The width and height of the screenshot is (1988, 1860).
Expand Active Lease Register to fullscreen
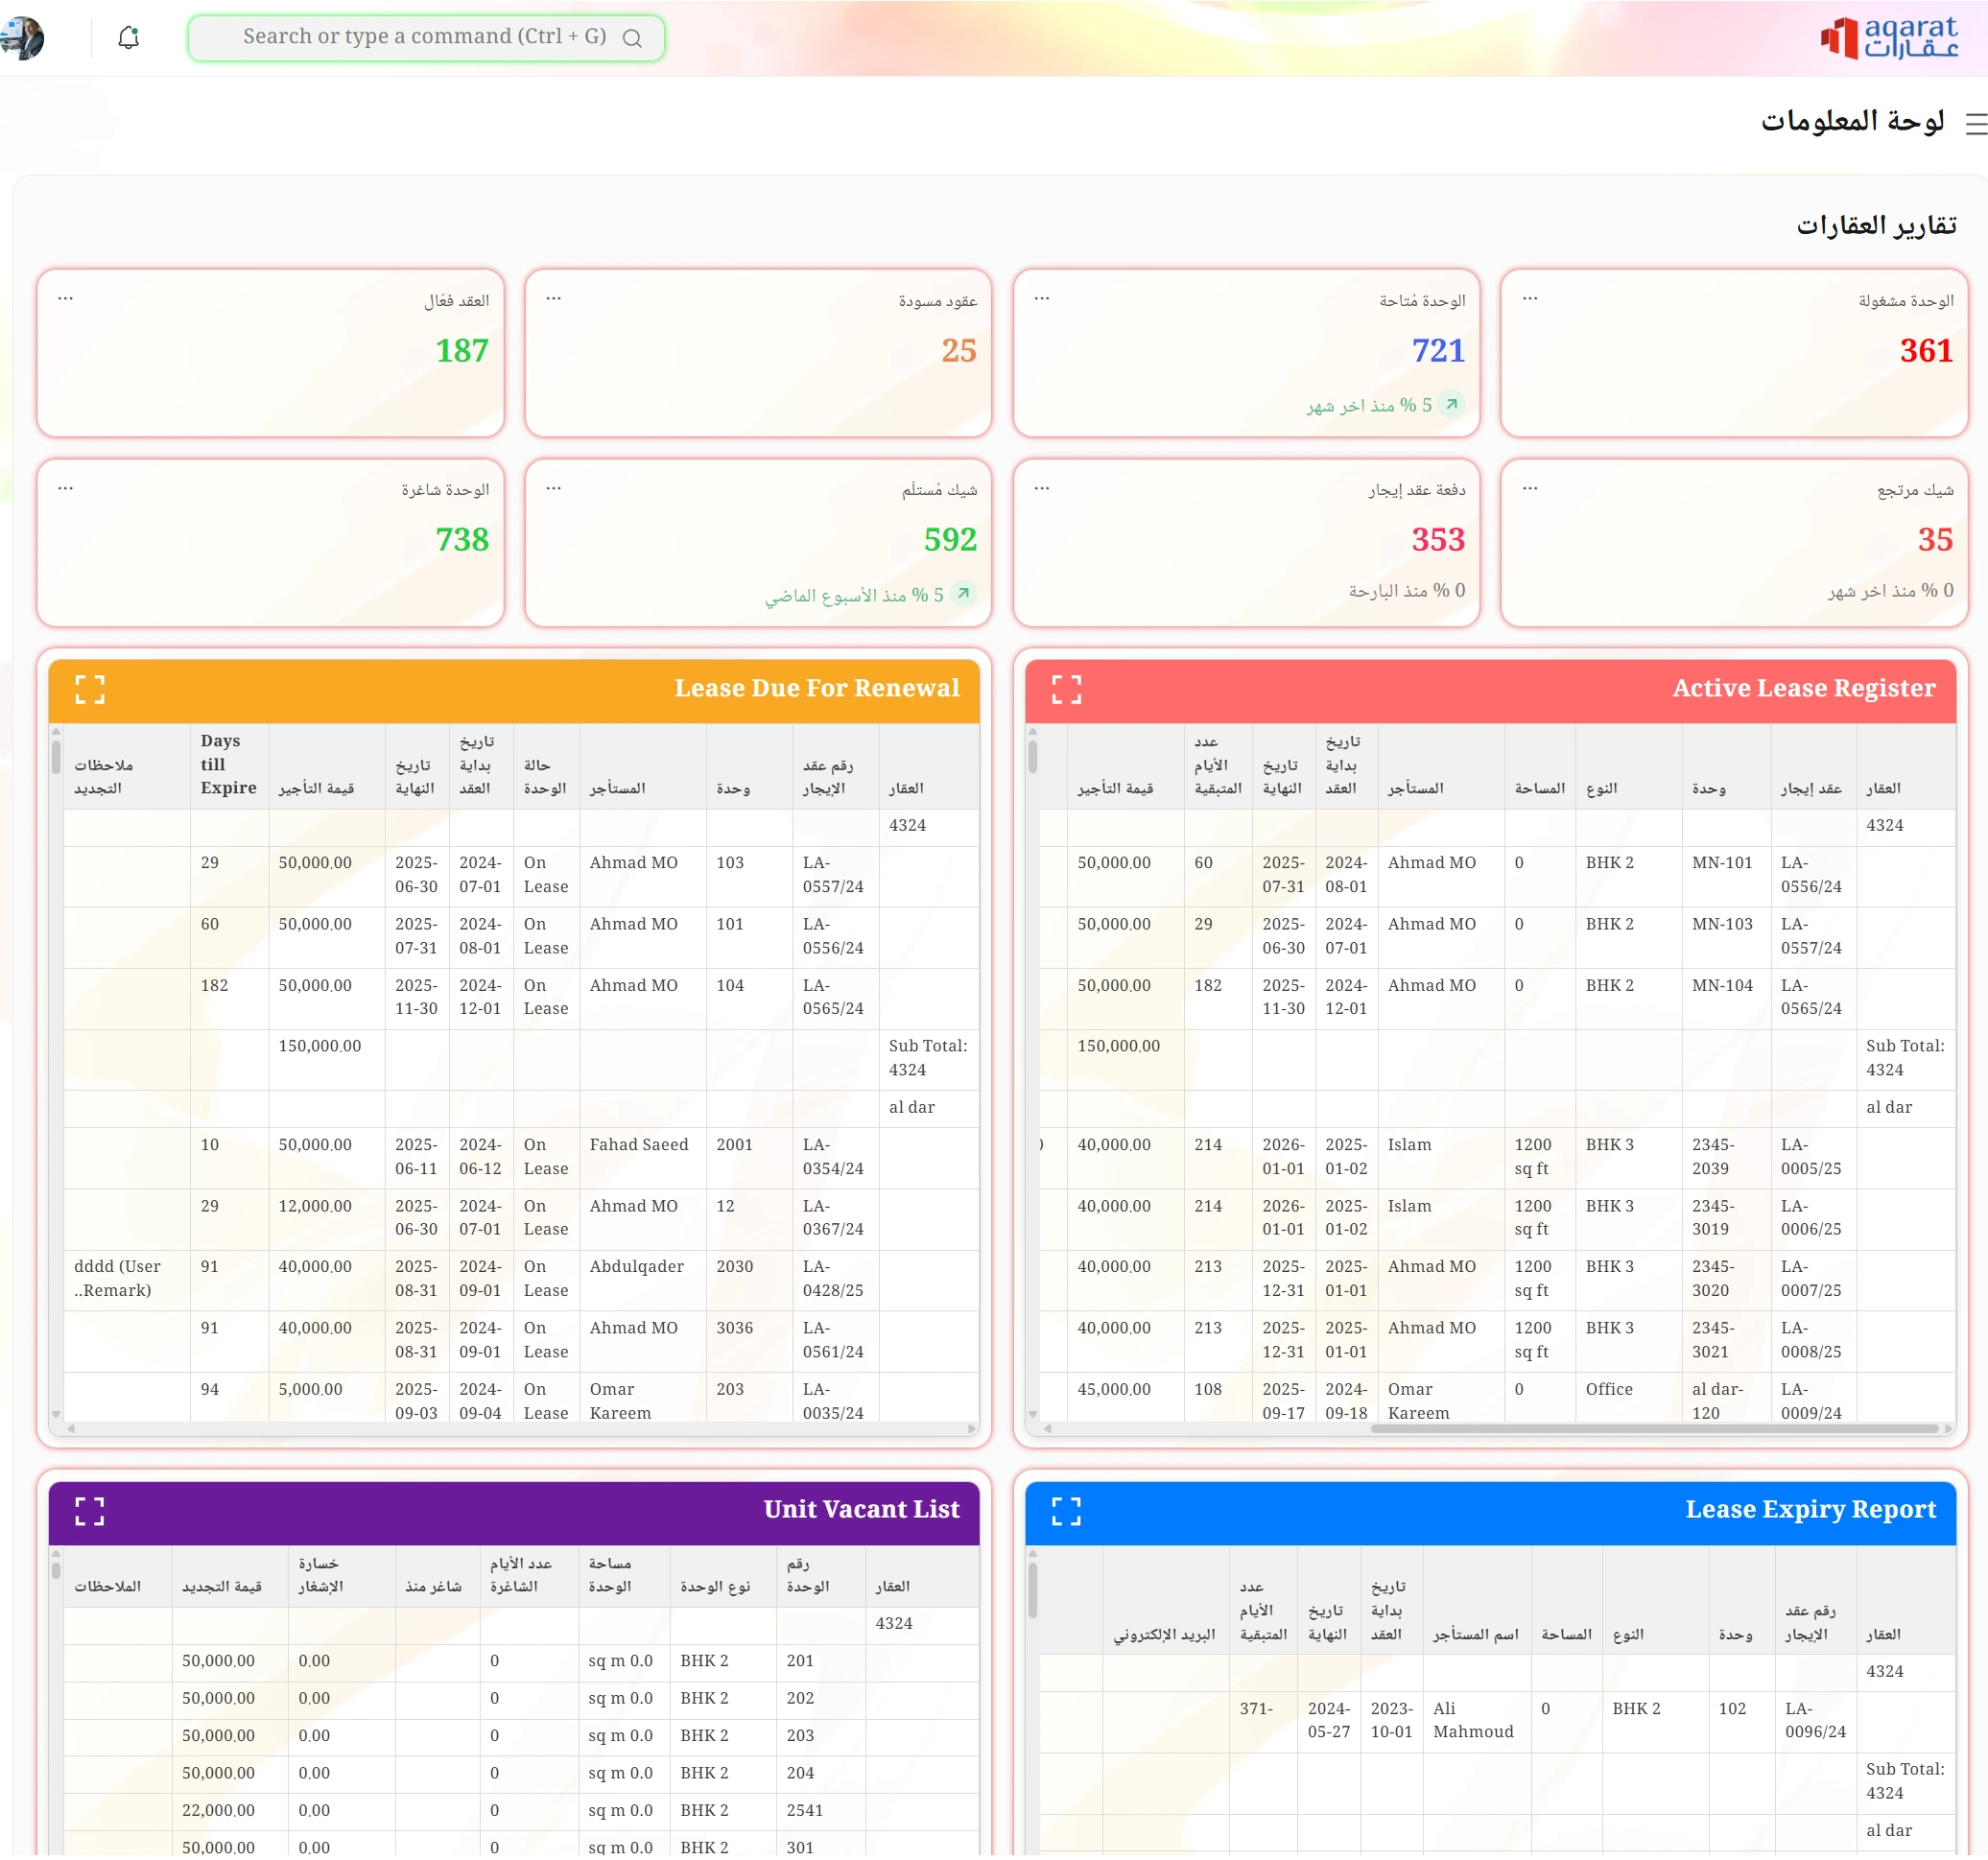[1066, 689]
